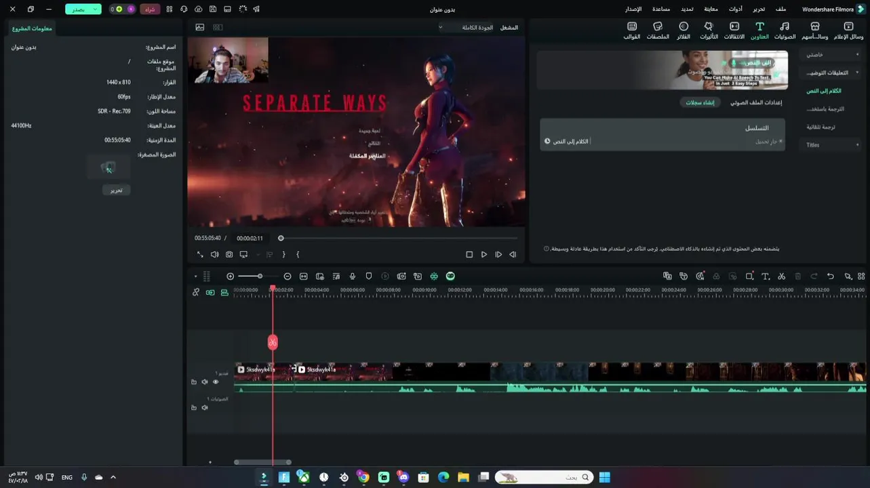Image resolution: width=870 pixels, height=488 pixels.
Task: Click the timeline horizontal scrollbar
Action: click(x=263, y=462)
